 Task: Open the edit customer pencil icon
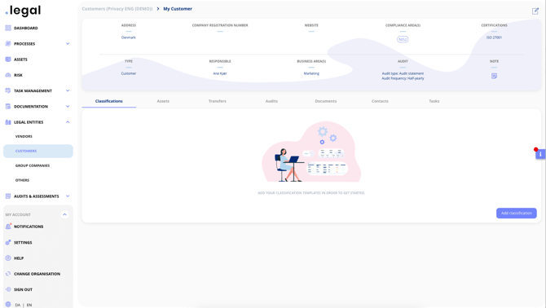[x=535, y=11]
